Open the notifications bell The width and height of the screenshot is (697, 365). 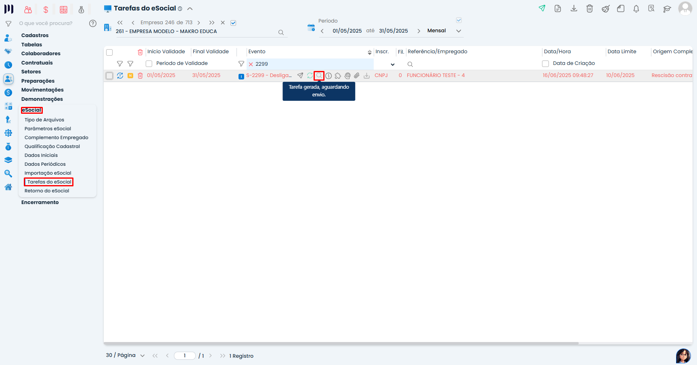(636, 8)
